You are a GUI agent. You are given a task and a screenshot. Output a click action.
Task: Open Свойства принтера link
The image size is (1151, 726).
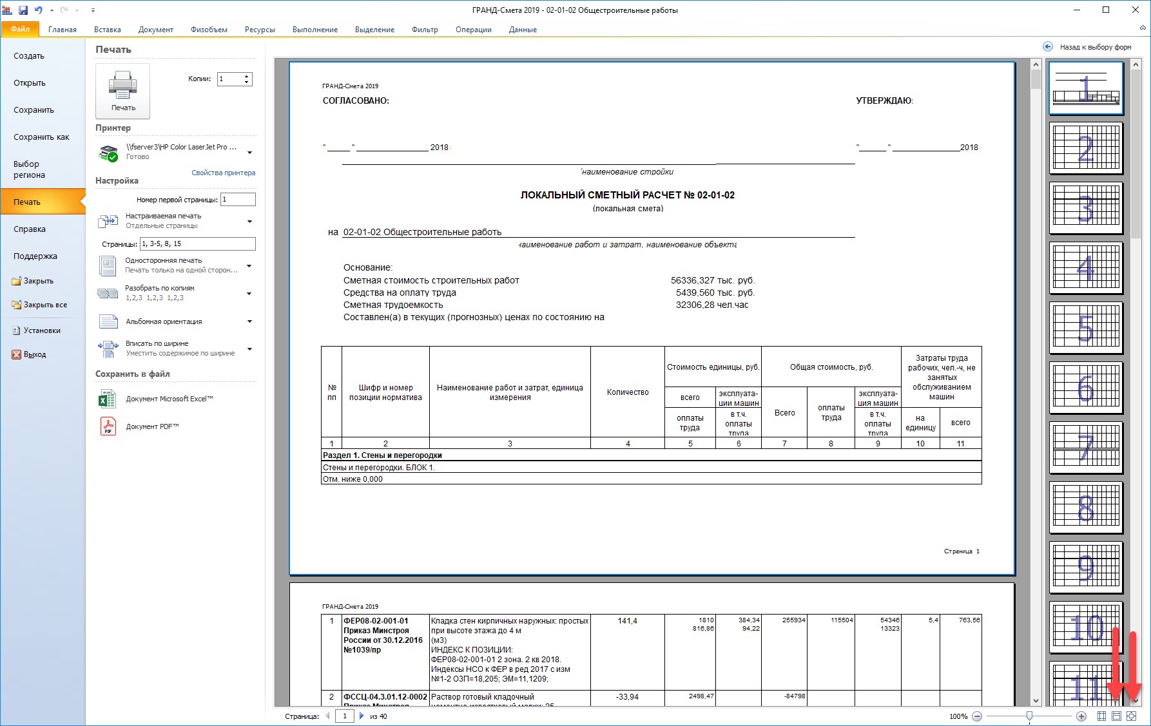(x=223, y=173)
